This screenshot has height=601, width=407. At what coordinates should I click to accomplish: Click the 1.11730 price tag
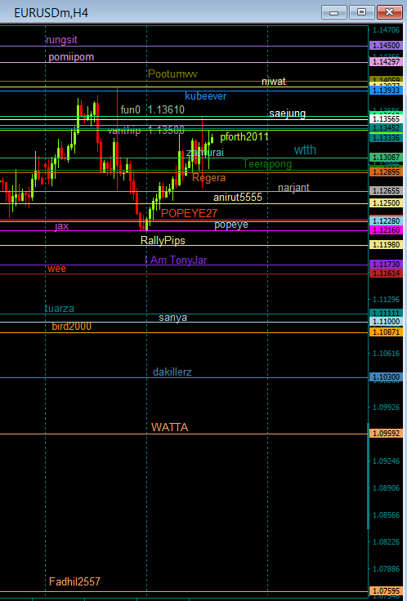click(386, 265)
